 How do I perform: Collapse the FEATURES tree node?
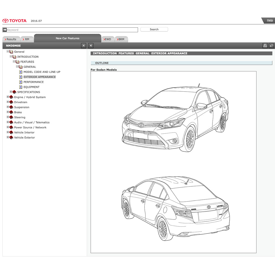[x=14, y=61]
